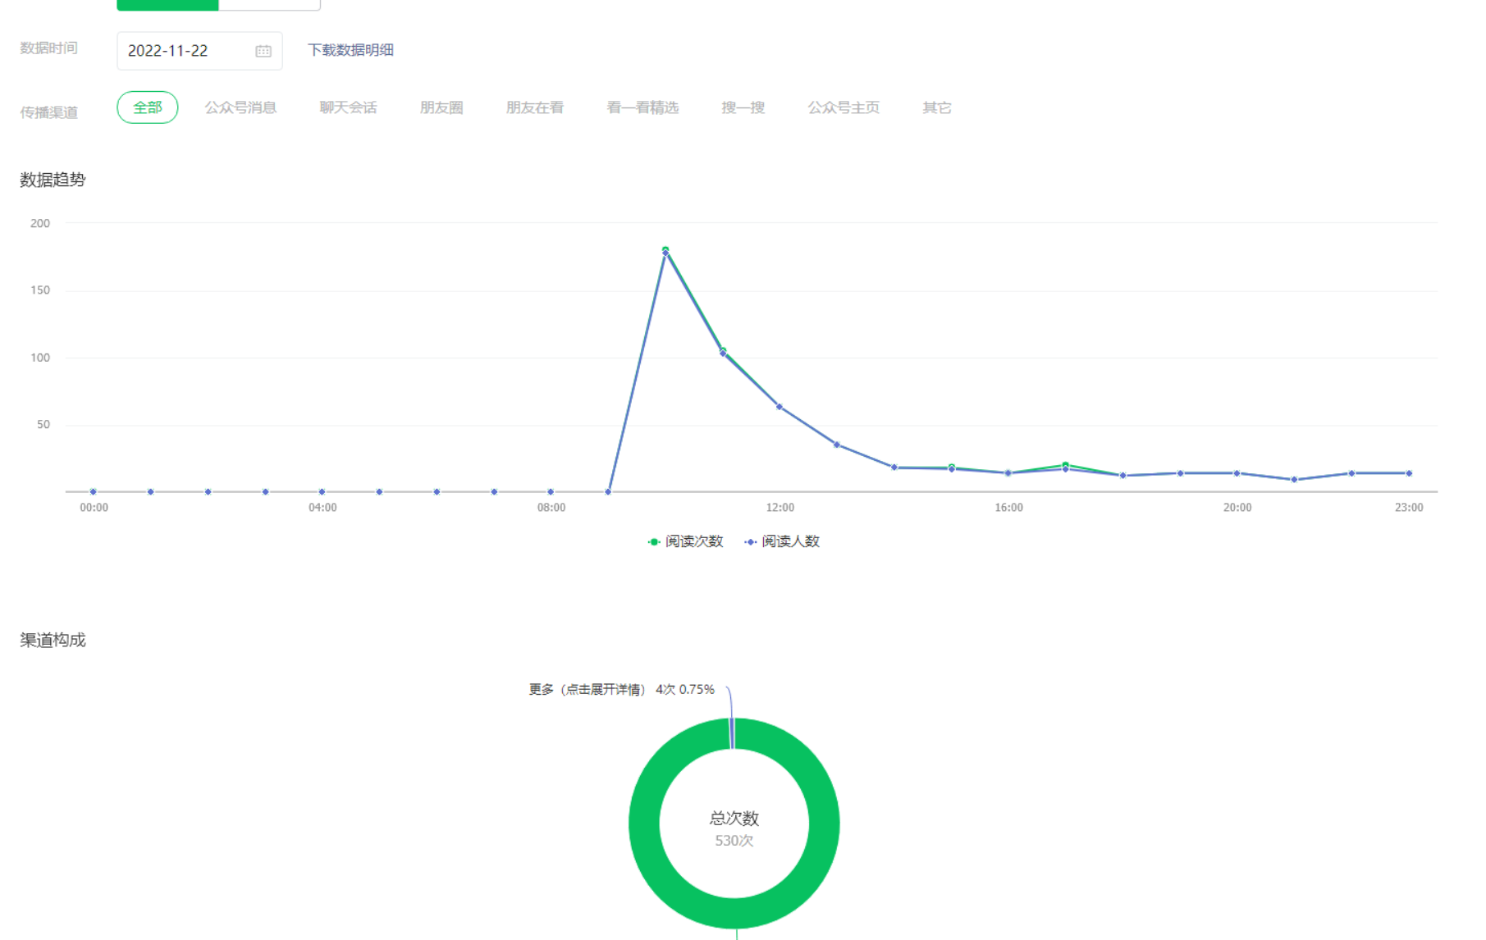Click 下载数据明细 download link
1486x940 pixels.
[x=350, y=50]
